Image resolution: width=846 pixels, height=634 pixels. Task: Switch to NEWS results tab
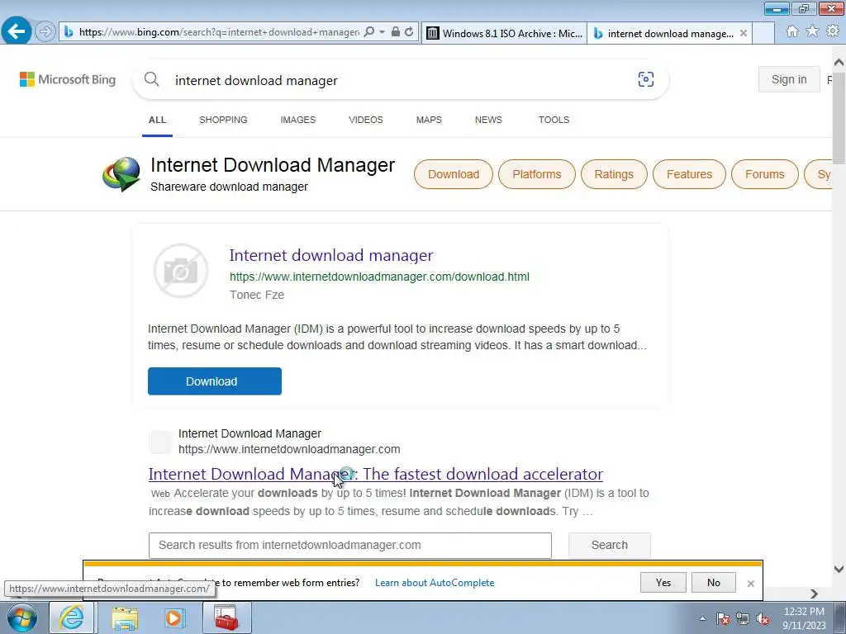[488, 120]
